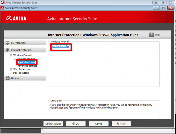Screen dimensions: 176x134
Task: Click the Apply button
Action: [121, 124]
